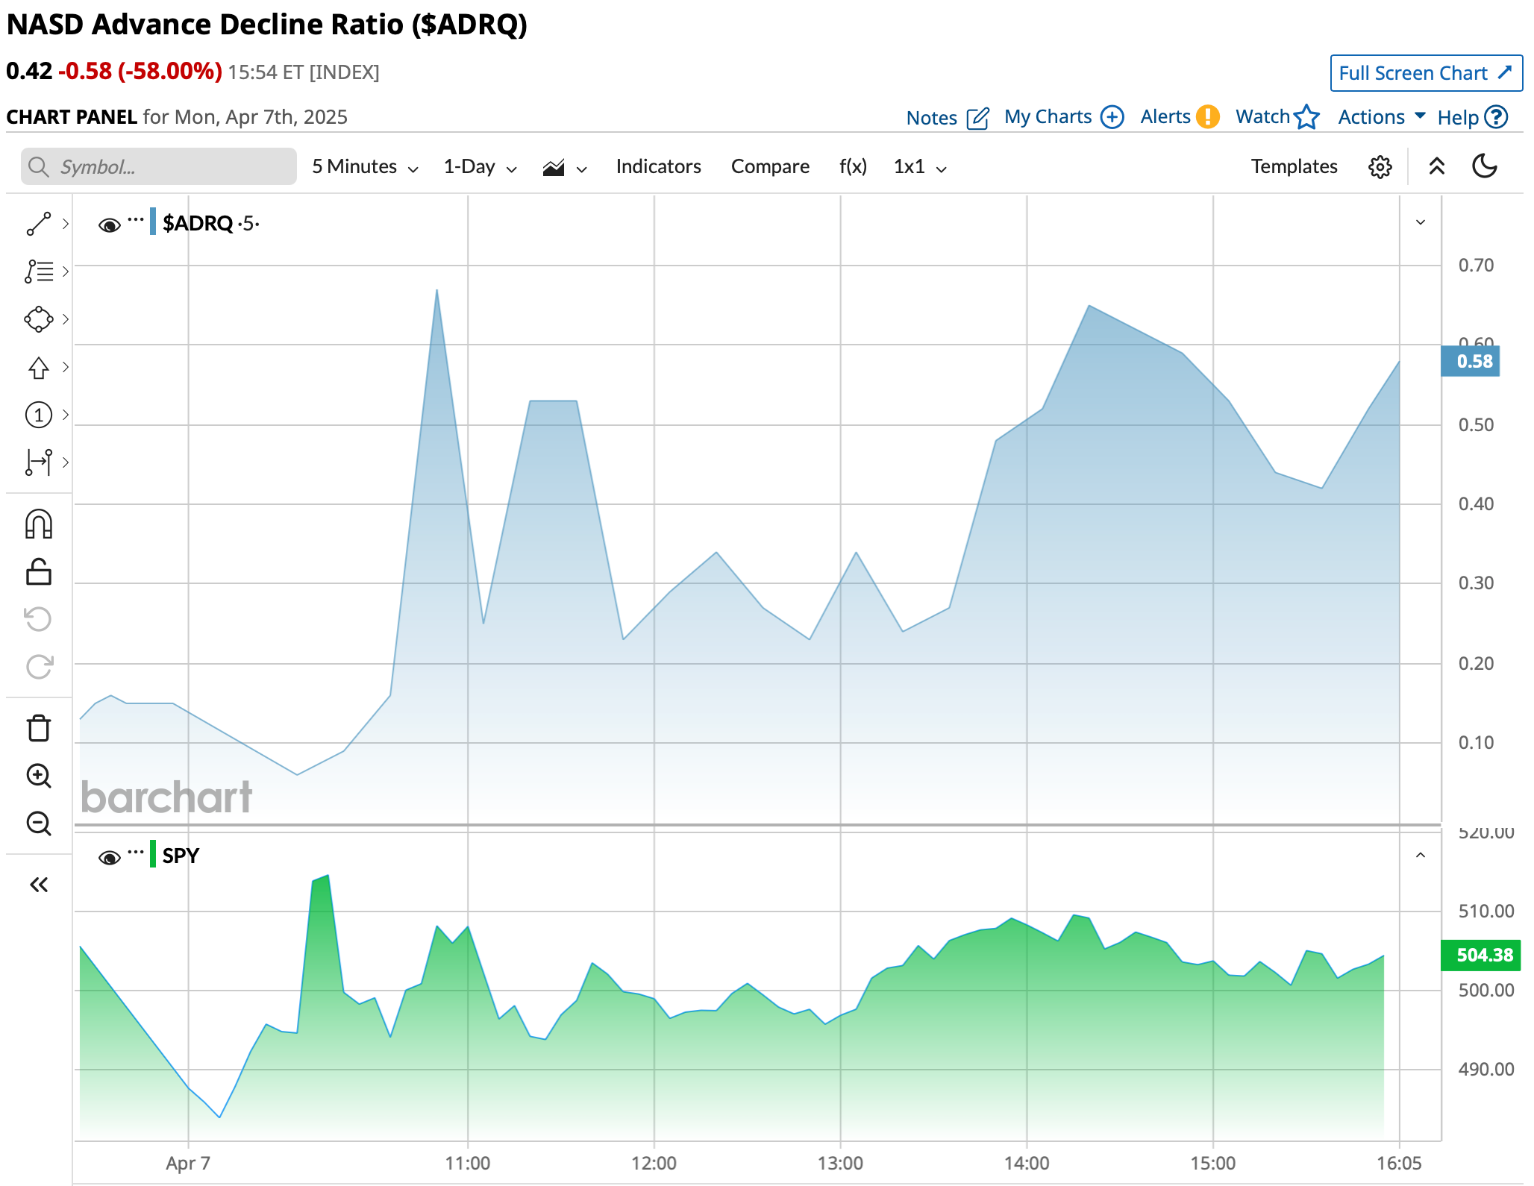Select the arrow shape annotation tool
Screen dimensions: 1534x1186
[39, 367]
